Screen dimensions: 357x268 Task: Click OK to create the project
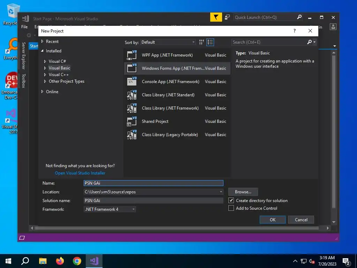pyautogui.click(x=273, y=220)
